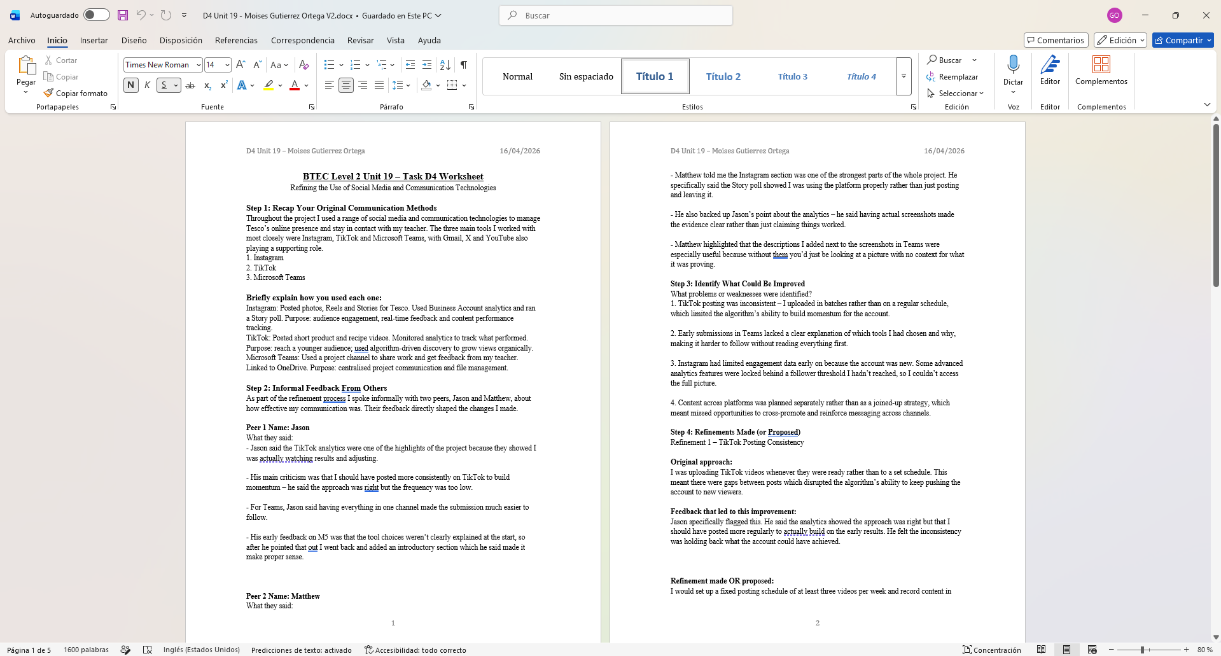This screenshot has width=1221, height=656.
Task: Align text right
Action: [x=363, y=85]
